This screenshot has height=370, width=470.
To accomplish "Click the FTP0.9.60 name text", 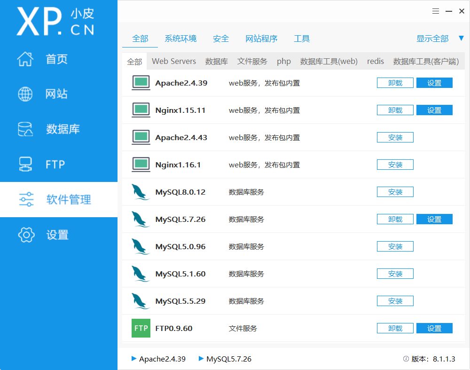I will pyautogui.click(x=173, y=328).
